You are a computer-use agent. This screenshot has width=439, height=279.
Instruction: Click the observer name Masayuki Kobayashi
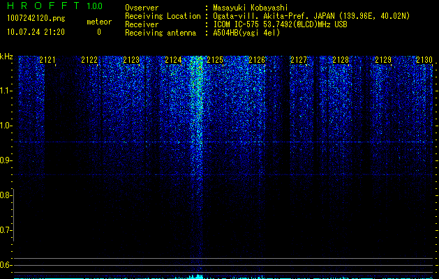[x=251, y=8]
